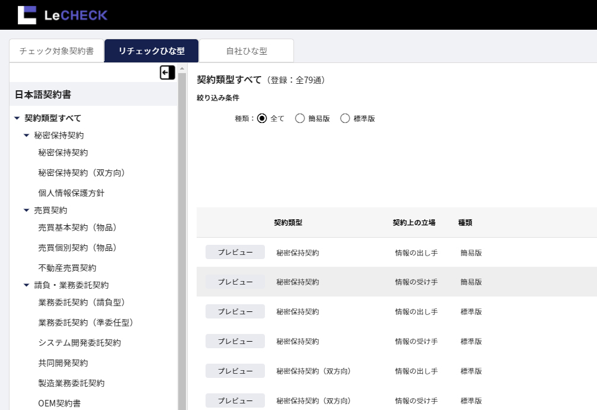
Task: Click the 種類 column header
Action: click(x=465, y=222)
